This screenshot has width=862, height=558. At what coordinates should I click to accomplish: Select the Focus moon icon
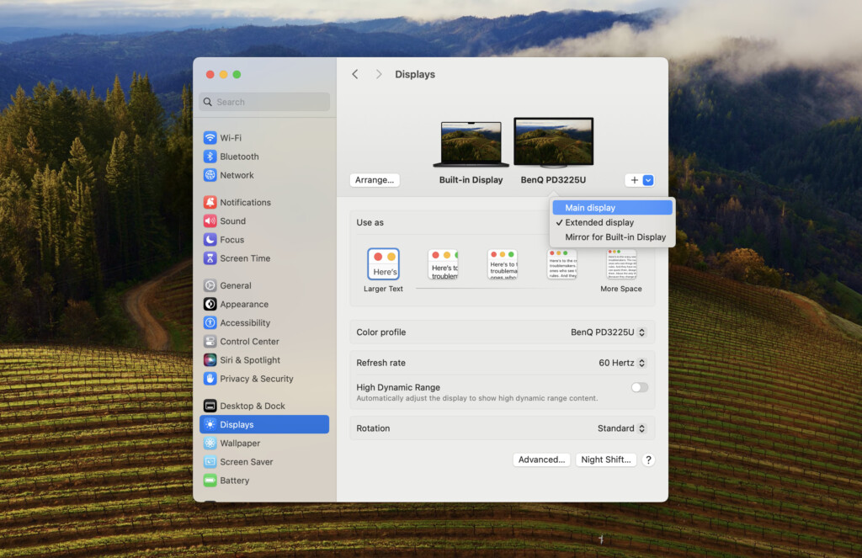tap(210, 240)
